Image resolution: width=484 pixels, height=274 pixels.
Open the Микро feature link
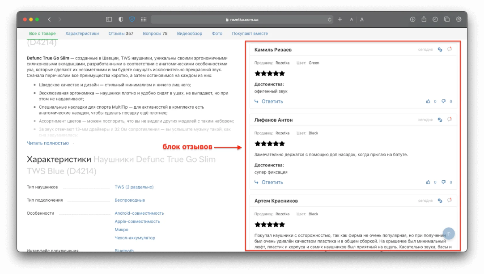(x=122, y=230)
